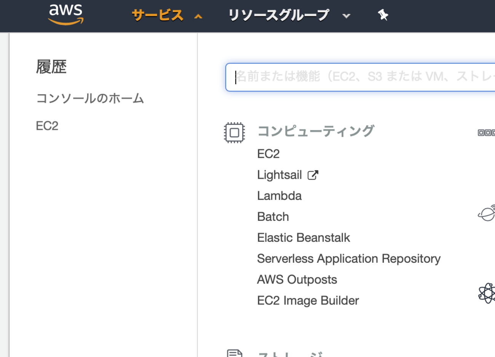The height and width of the screenshot is (357, 495).
Task: Open Serverless Application Repository
Action: (x=349, y=259)
